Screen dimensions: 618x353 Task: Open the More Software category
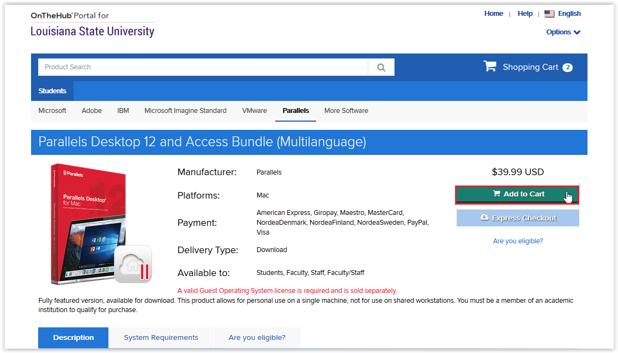tap(346, 111)
